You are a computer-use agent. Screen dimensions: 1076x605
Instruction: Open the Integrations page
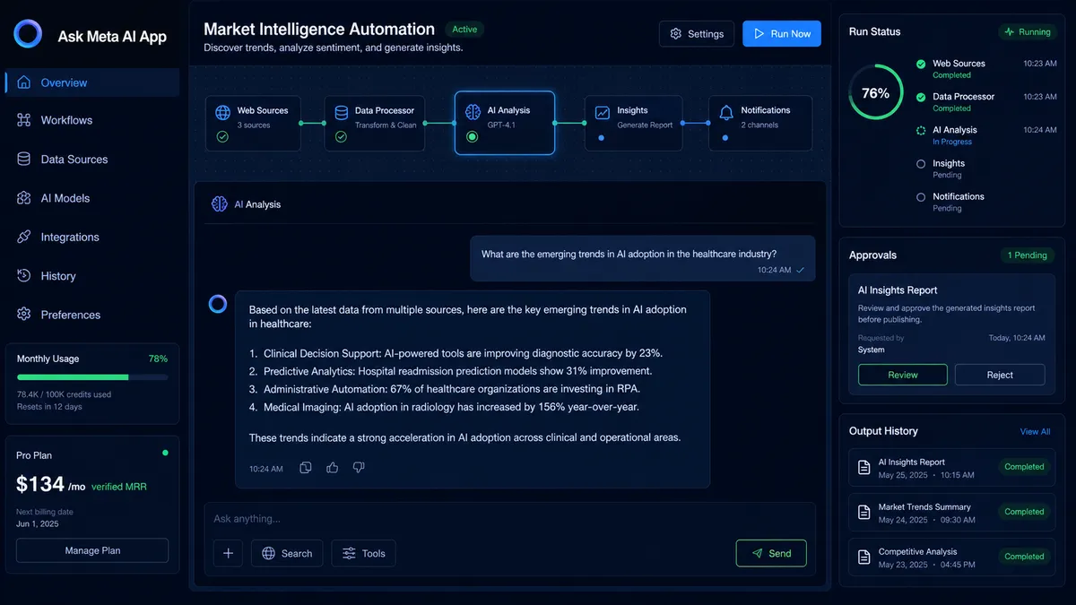(x=92, y=237)
